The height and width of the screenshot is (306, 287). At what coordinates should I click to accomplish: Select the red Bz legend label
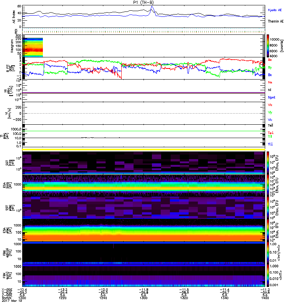click(x=270, y=60)
